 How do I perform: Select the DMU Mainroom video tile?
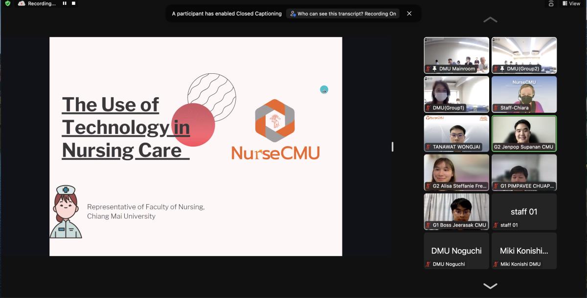pyautogui.click(x=456, y=55)
